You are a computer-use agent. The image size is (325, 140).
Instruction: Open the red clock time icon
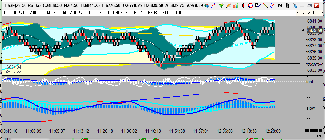point(251,5)
